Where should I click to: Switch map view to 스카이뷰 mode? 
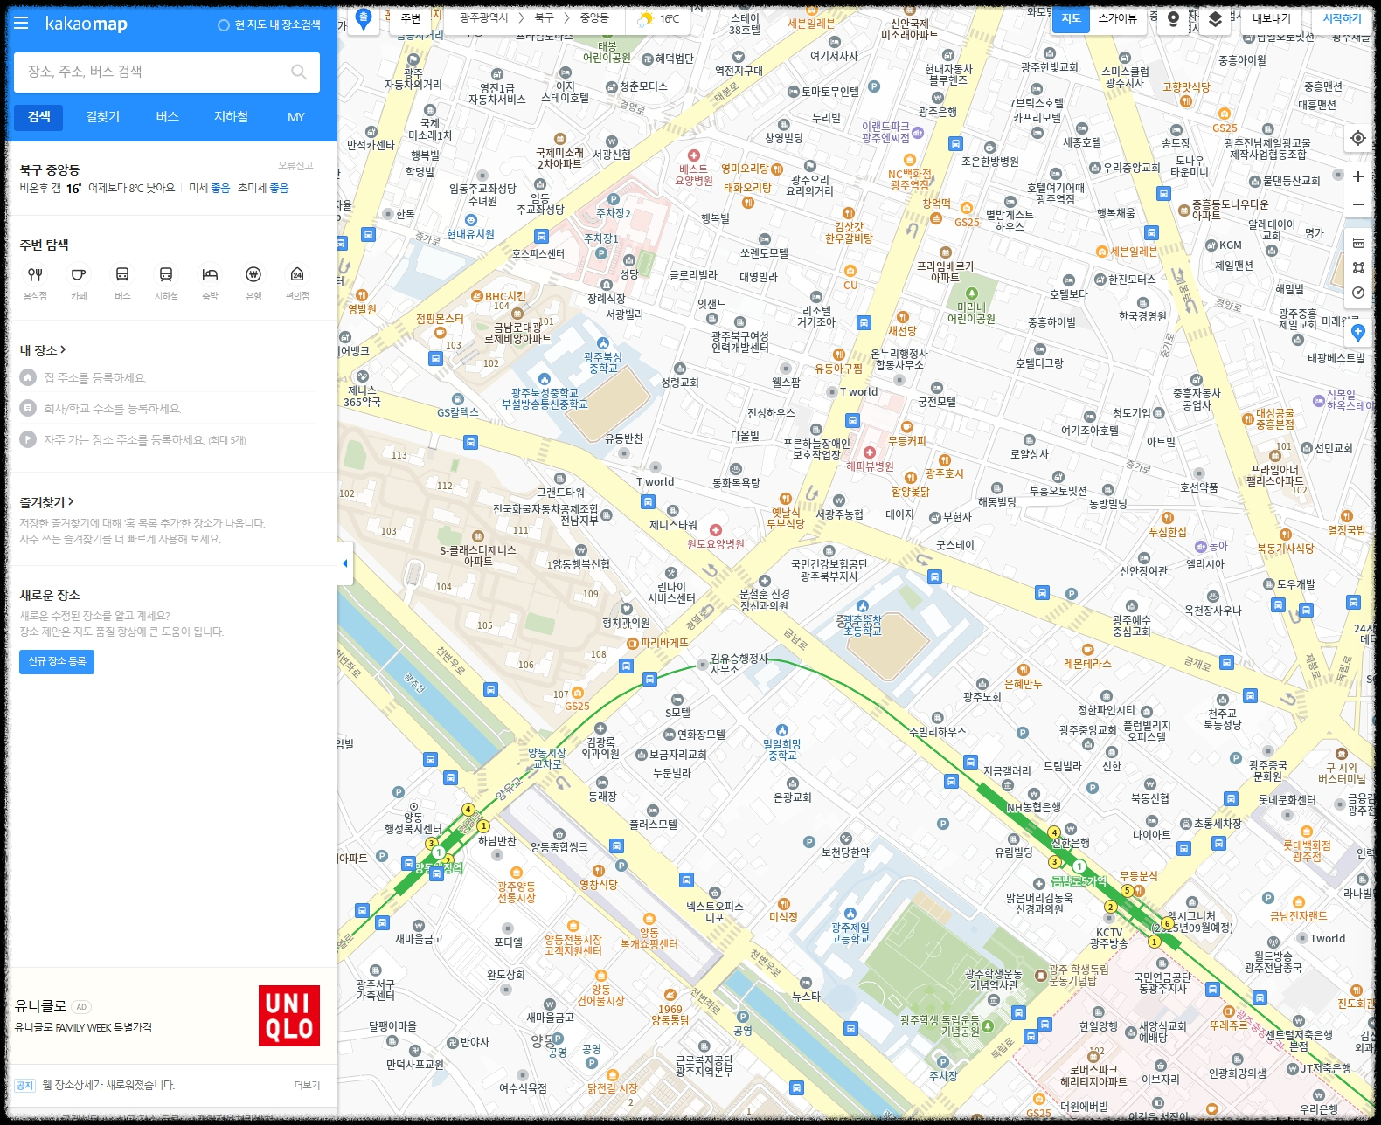[x=1117, y=18]
